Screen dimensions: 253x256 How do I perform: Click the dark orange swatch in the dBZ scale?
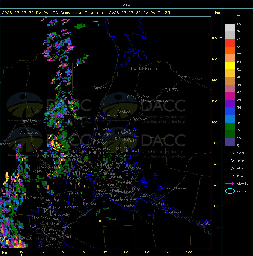pyautogui.click(x=230, y=50)
